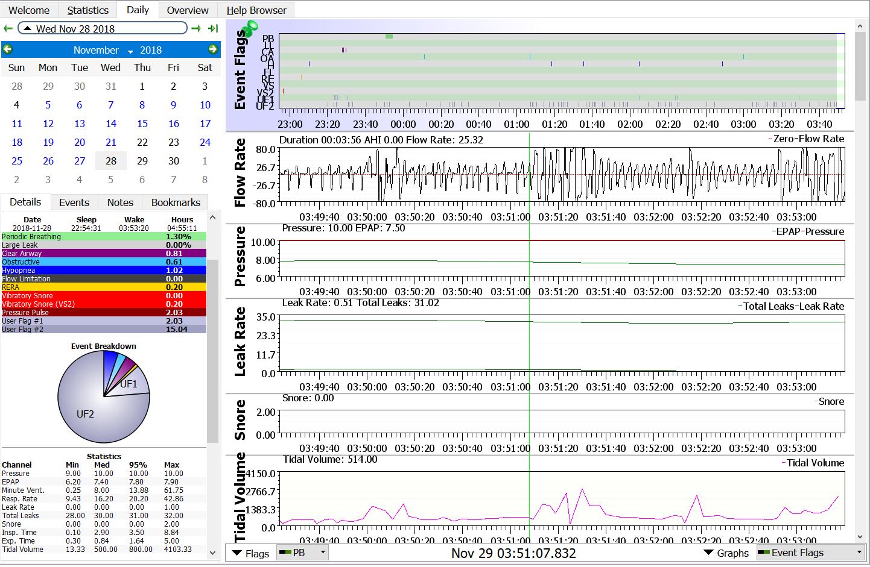870x567 pixels.
Task: Open the Graphs dropdown menu
Action: click(x=726, y=553)
